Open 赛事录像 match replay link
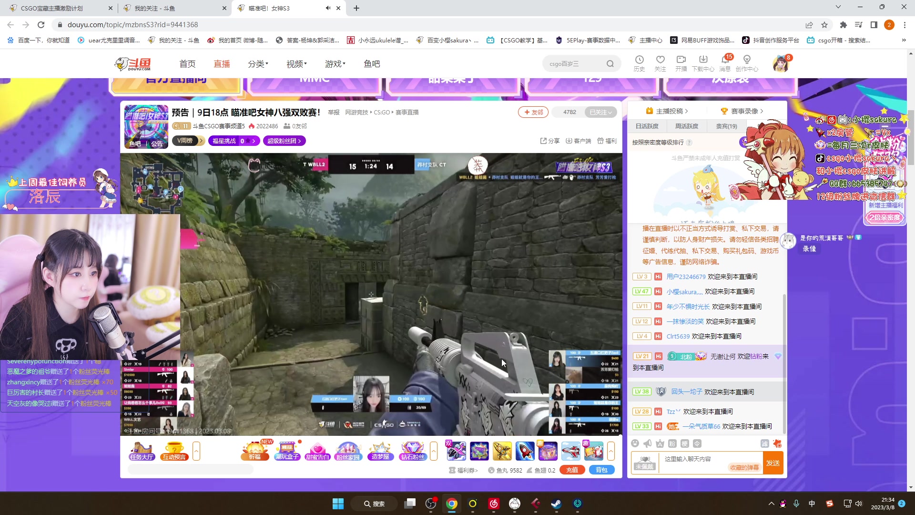The image size is (915, 515). click(x=742, y=111)
